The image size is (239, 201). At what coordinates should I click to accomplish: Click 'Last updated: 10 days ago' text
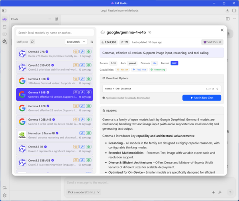(x=147, y=42)
